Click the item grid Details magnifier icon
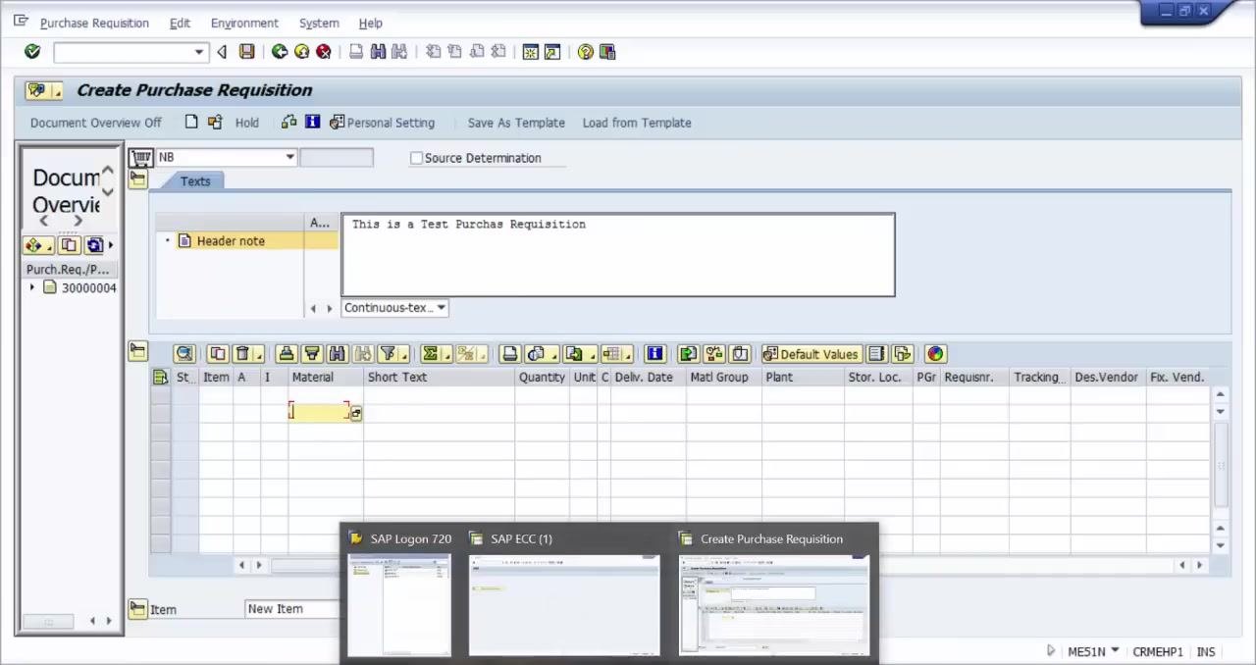The image size is (1256, 665). click(184, 354)
